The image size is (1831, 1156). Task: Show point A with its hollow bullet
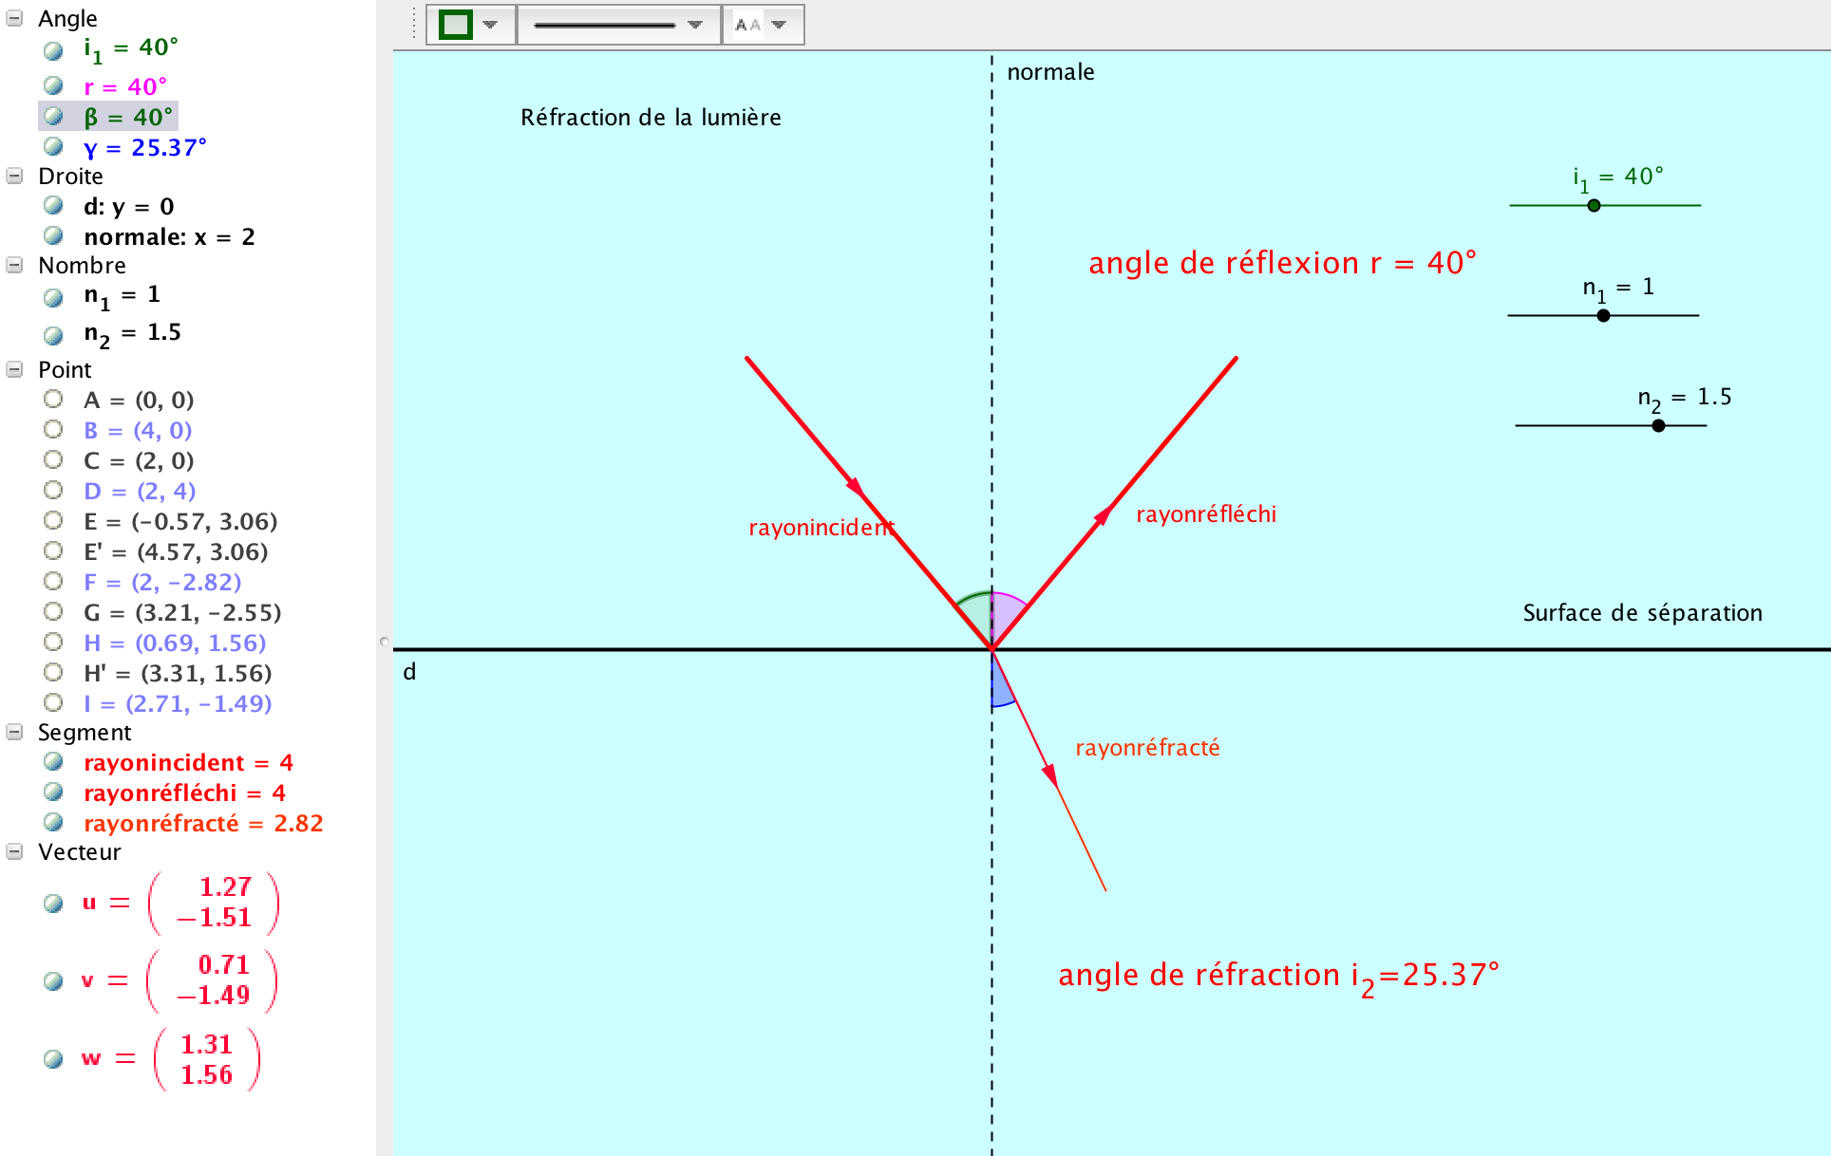(x=53, y=400)
